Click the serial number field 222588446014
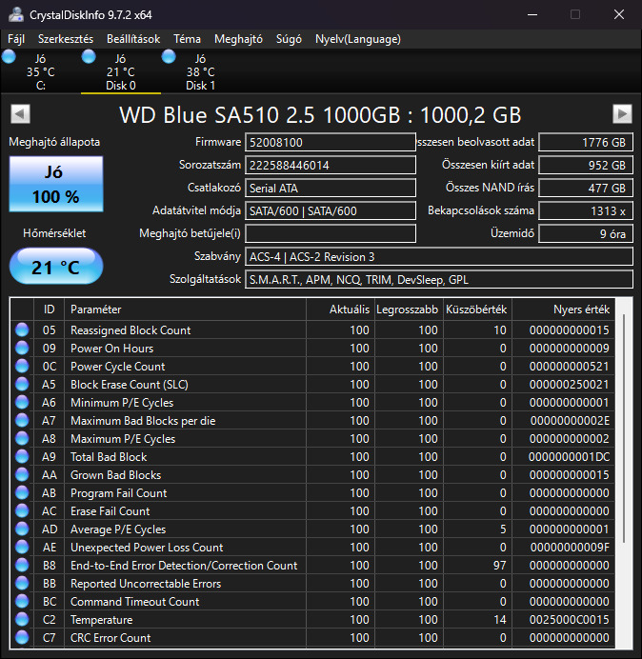The width and height of the screenshot is (642, 659). click(330, 165)
